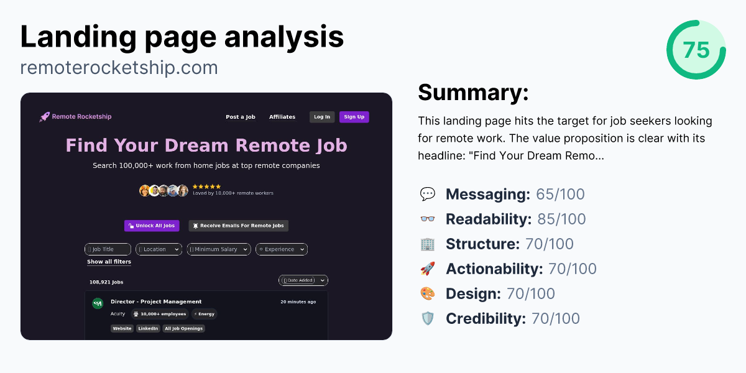Viewport: 746px width, 373px height.
Task: Click the rocket icon next to Actionability
Action: coord(428,269)
